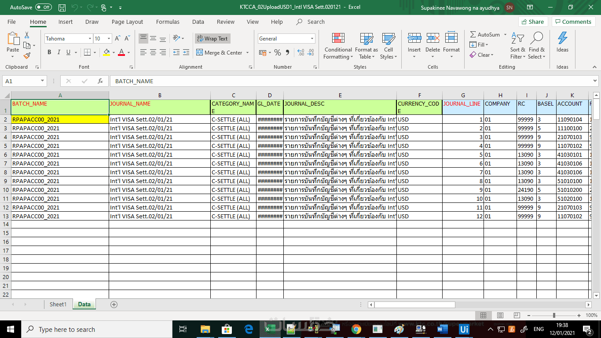Switch to Page Layout view in status bar

[500, 315]
